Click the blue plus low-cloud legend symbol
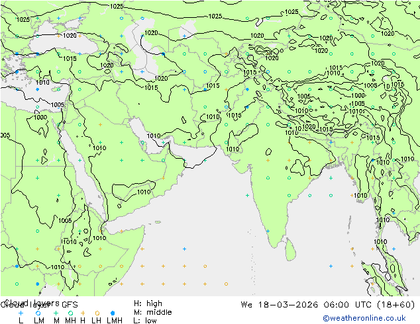This screenshot has height=324, width=420. click(21, 313)
